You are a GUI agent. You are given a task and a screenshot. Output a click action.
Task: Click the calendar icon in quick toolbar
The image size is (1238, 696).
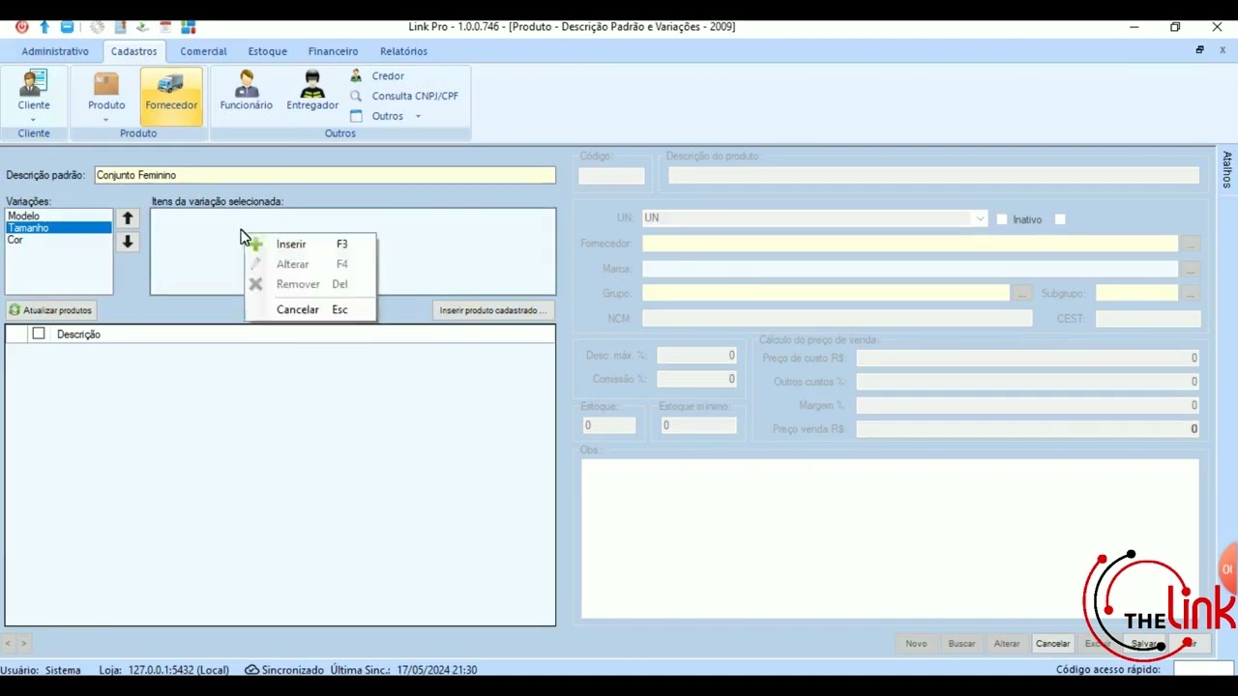point(165,27)
